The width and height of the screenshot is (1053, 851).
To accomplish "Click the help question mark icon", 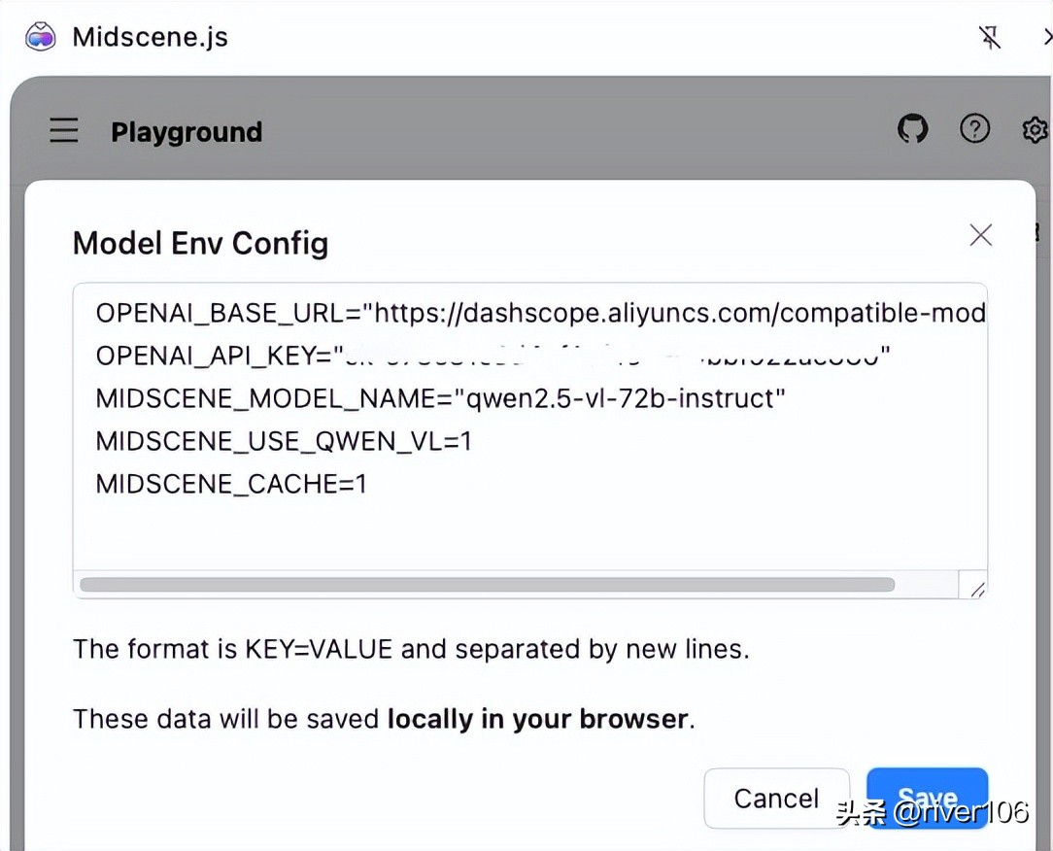I will pos(974,129).
